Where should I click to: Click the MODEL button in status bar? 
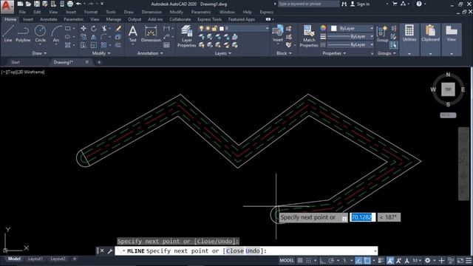point(287,260)
